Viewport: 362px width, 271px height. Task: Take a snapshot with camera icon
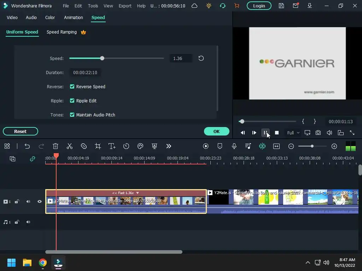(x=318, y=133)
